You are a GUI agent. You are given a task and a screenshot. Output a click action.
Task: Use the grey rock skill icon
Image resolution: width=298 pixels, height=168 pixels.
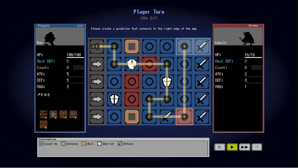53,114
